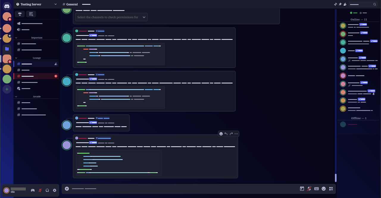
Task: Reply using the message hover toolbar arrow
Action: (226, 134)
